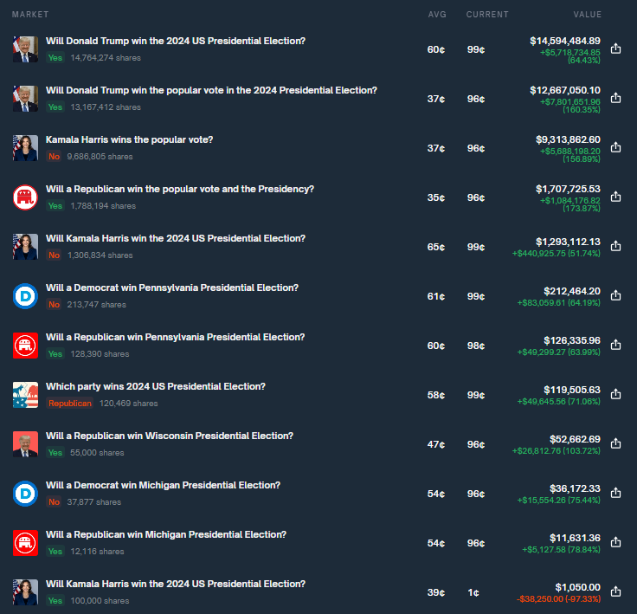Open the Republican win Wisconsin market title
The height and width of the screenshot is (614, 637).
(x=169, y=436)
